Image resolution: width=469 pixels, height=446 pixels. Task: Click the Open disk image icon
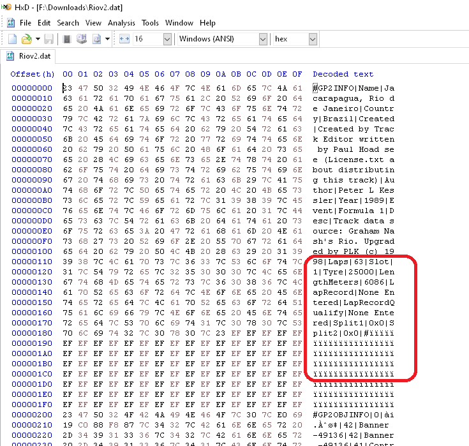[x=97, y=40]
